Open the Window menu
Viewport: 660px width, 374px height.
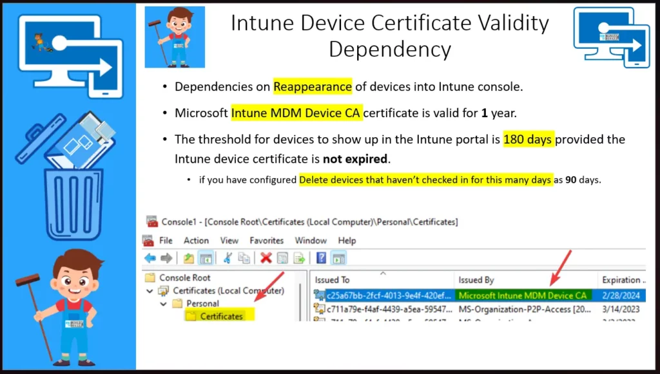pyautogui.click(x=311, y=240)
